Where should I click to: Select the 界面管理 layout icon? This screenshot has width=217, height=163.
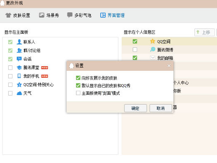[103, 15]
